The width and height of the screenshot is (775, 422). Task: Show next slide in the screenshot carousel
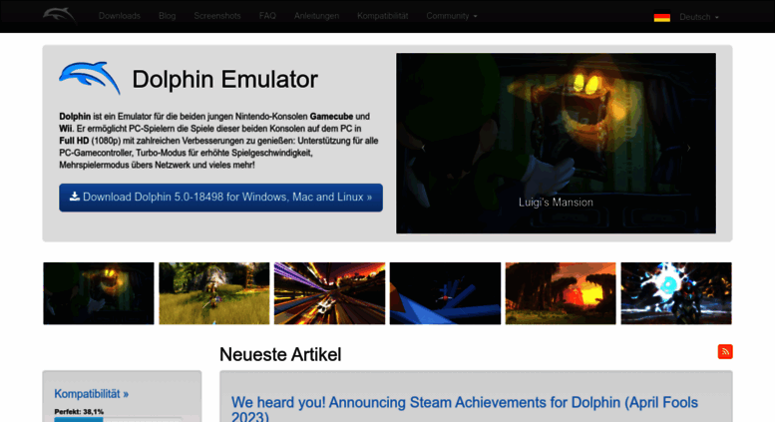[x=688, y=148]
